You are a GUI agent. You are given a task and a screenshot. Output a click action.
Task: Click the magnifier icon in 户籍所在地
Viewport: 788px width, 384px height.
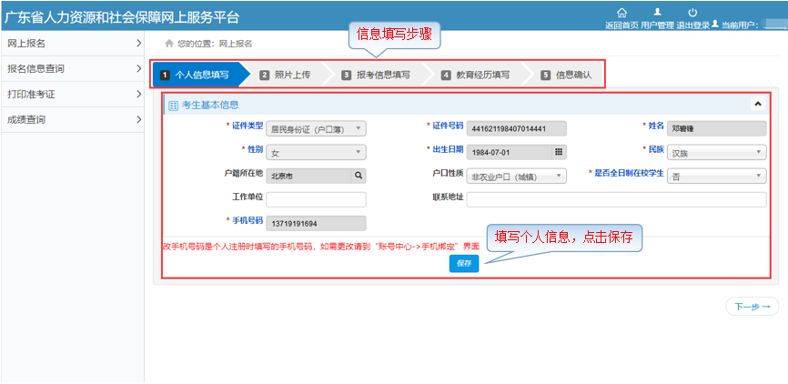(359, 176)
